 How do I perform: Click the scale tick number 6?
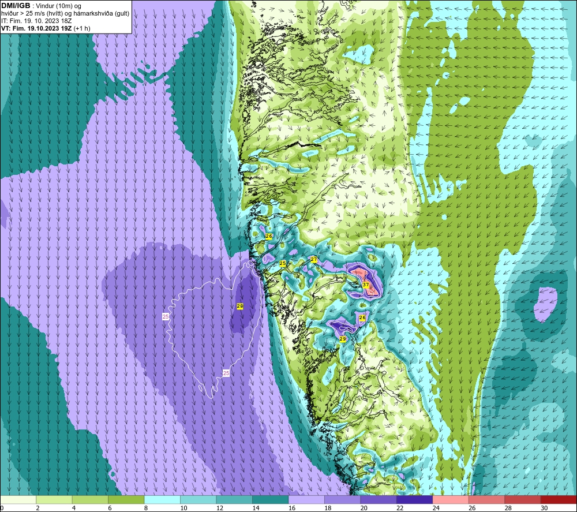(x=110, y=508)
